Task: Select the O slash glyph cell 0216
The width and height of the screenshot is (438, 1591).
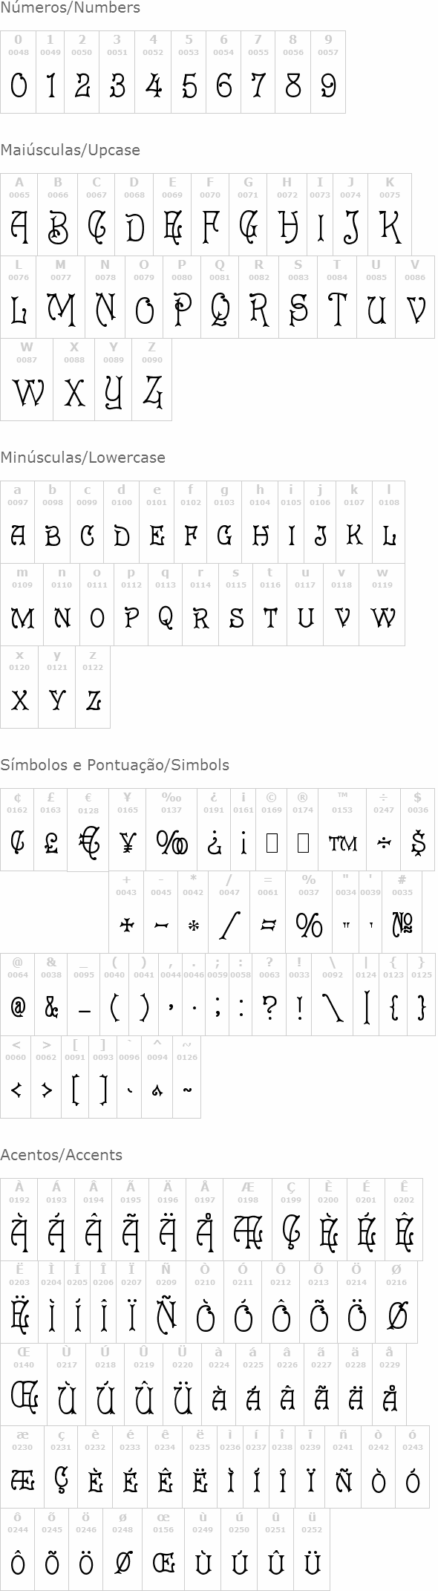Action: click(397, 1302)
